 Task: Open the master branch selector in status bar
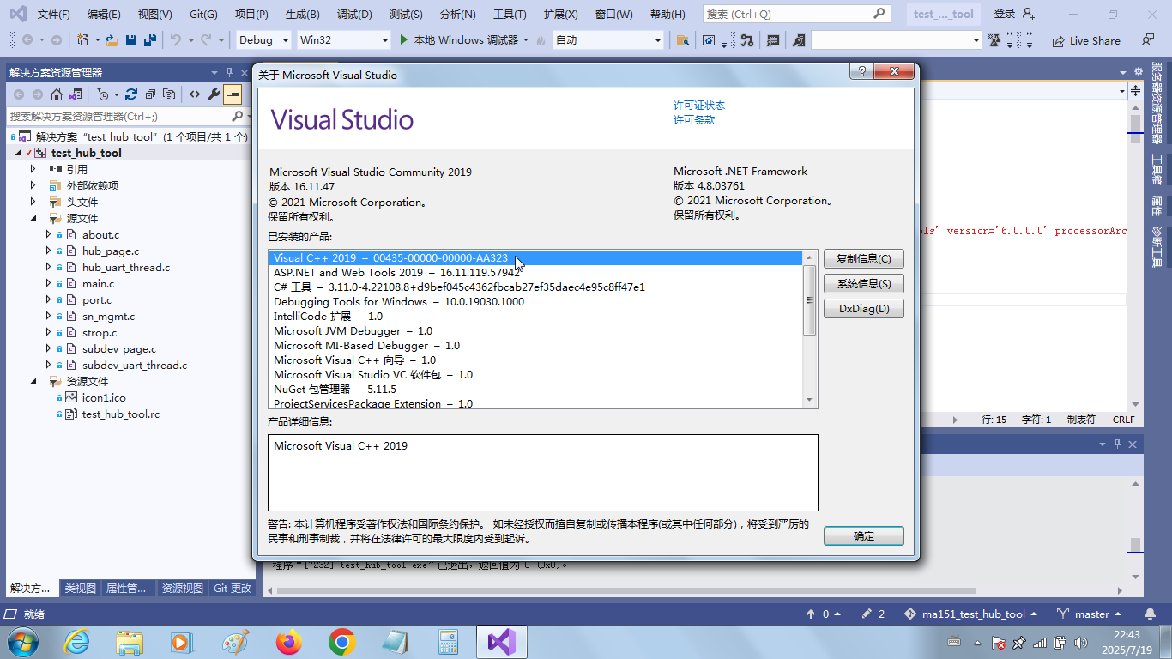[x=1090, y=614]
